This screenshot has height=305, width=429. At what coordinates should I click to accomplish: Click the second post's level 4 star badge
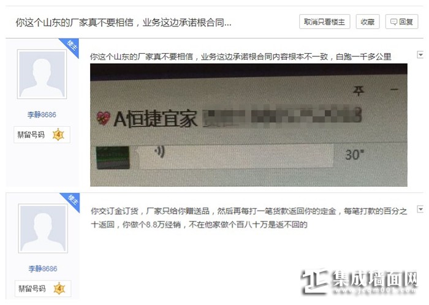pos(59,289)
